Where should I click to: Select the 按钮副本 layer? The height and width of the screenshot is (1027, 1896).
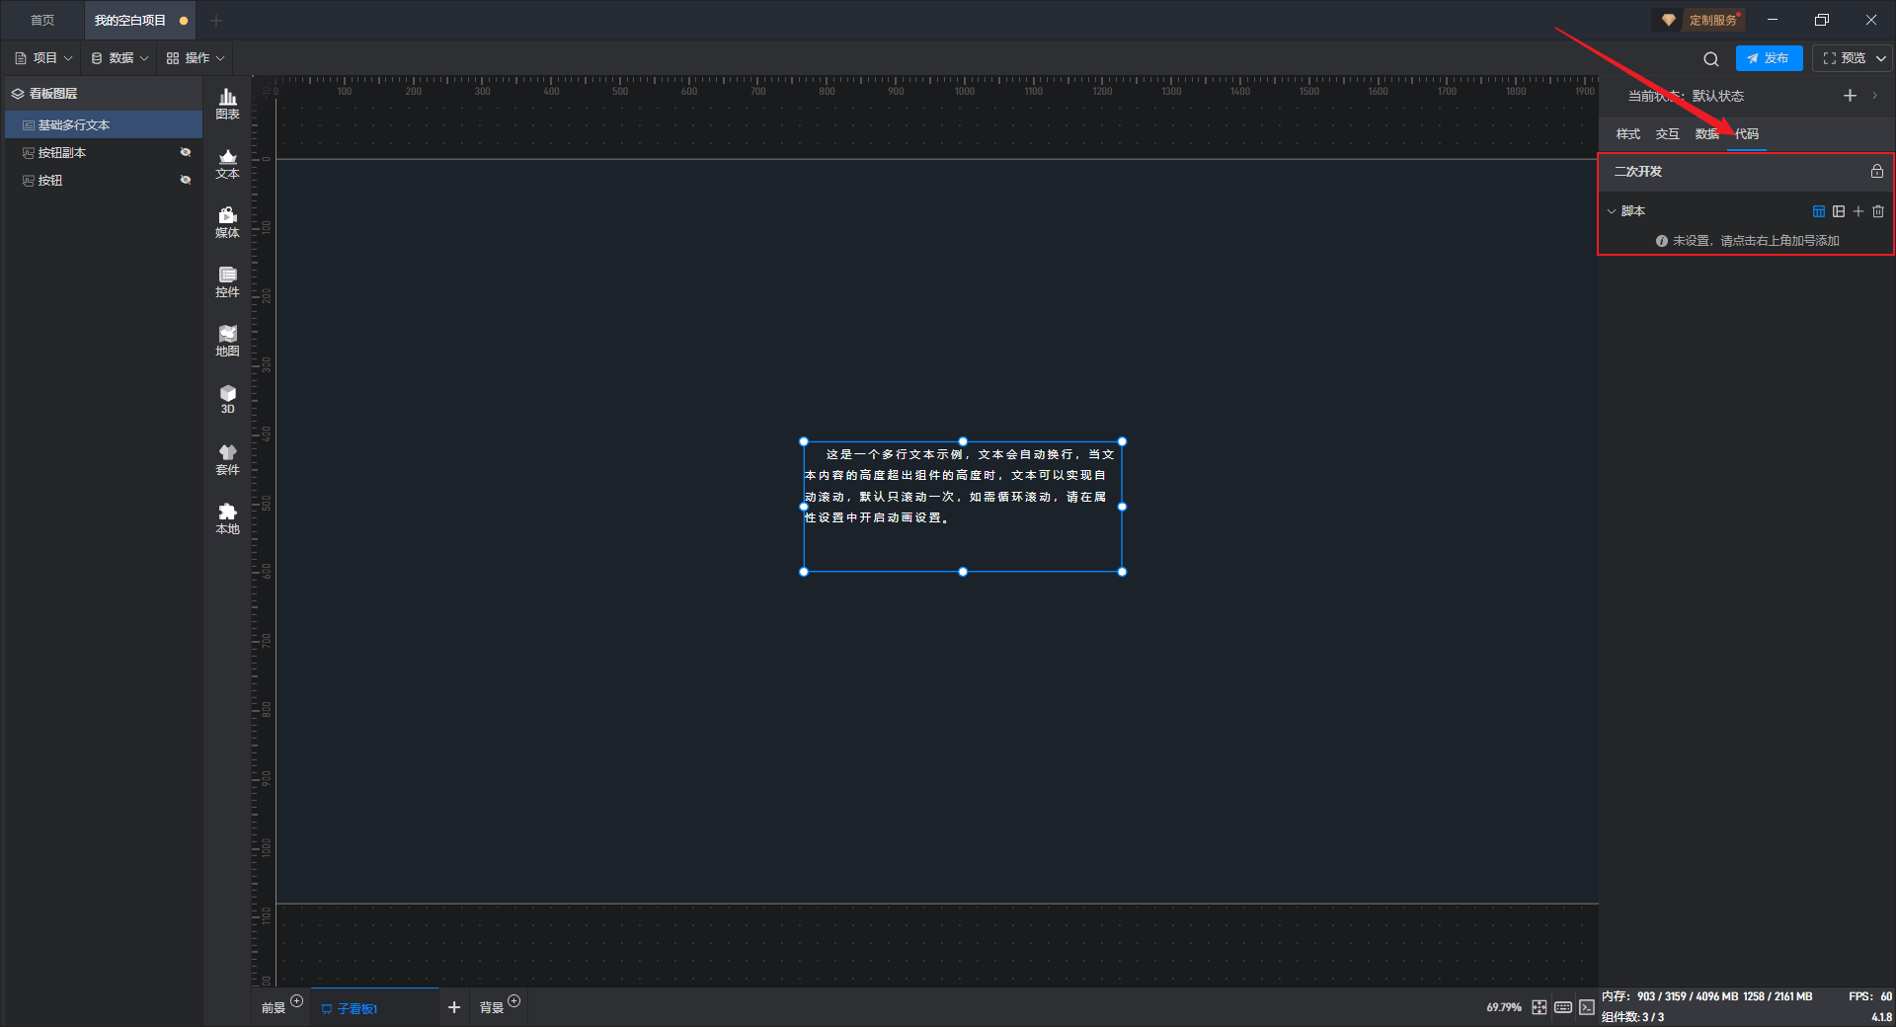[104, 152]
